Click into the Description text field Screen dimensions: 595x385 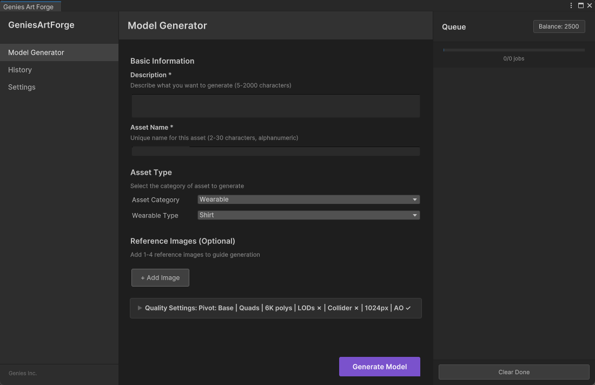[275, 106]
